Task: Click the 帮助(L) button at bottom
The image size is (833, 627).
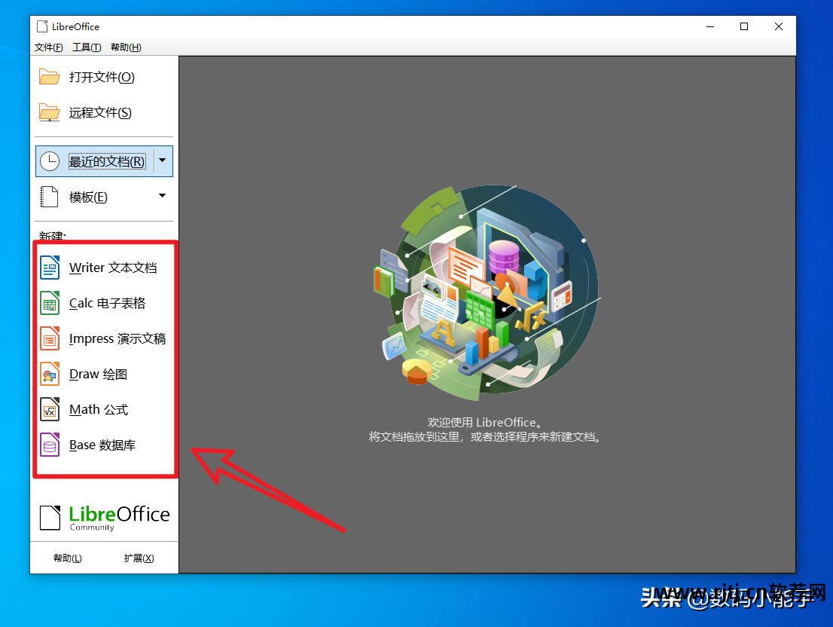Action: pos(68,558)
